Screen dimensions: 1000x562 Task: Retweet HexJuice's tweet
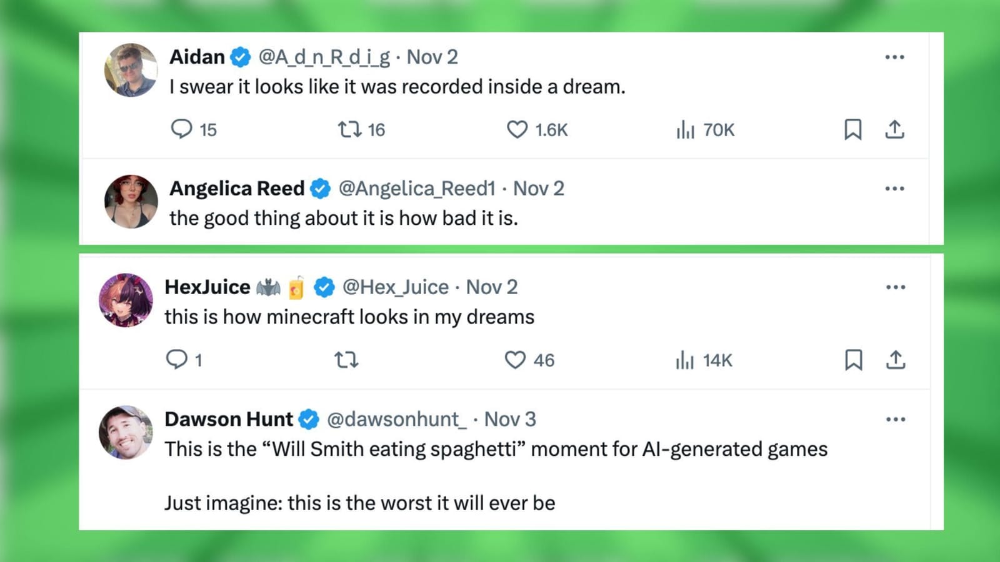346,360
